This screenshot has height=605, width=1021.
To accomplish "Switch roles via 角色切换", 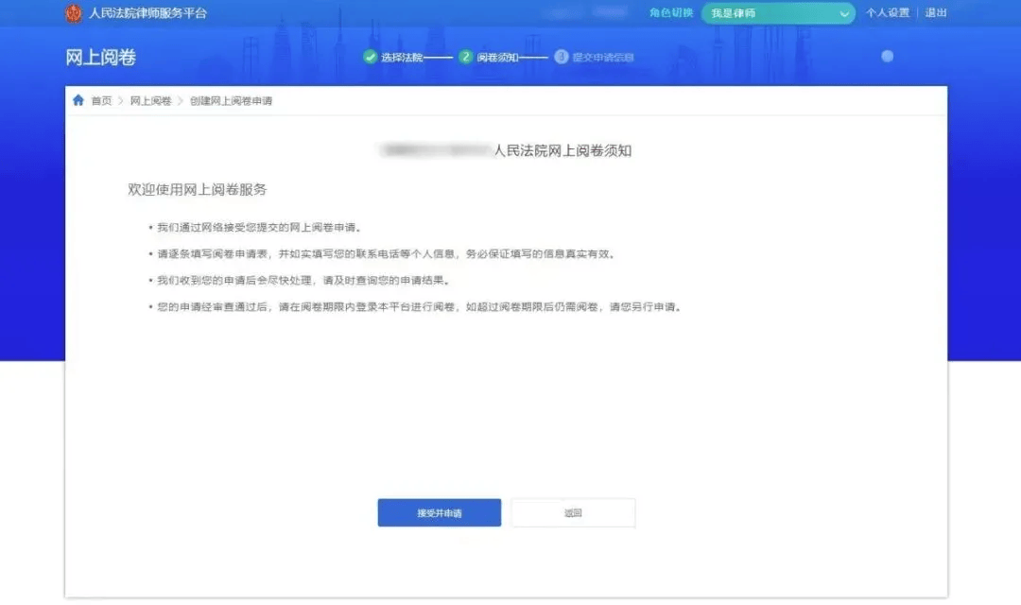I will coord(671,13).
